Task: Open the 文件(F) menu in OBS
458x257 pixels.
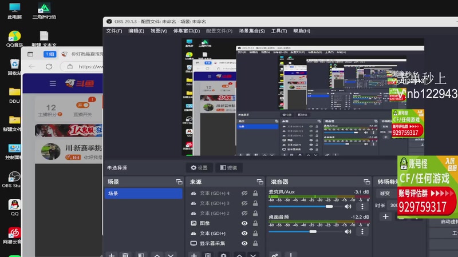Action: (114, 31)
